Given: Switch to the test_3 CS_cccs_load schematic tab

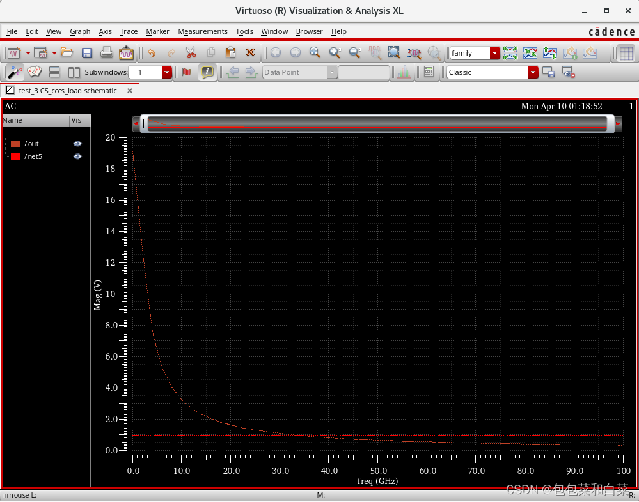Looking at the screenshot, I should [67, 91].
